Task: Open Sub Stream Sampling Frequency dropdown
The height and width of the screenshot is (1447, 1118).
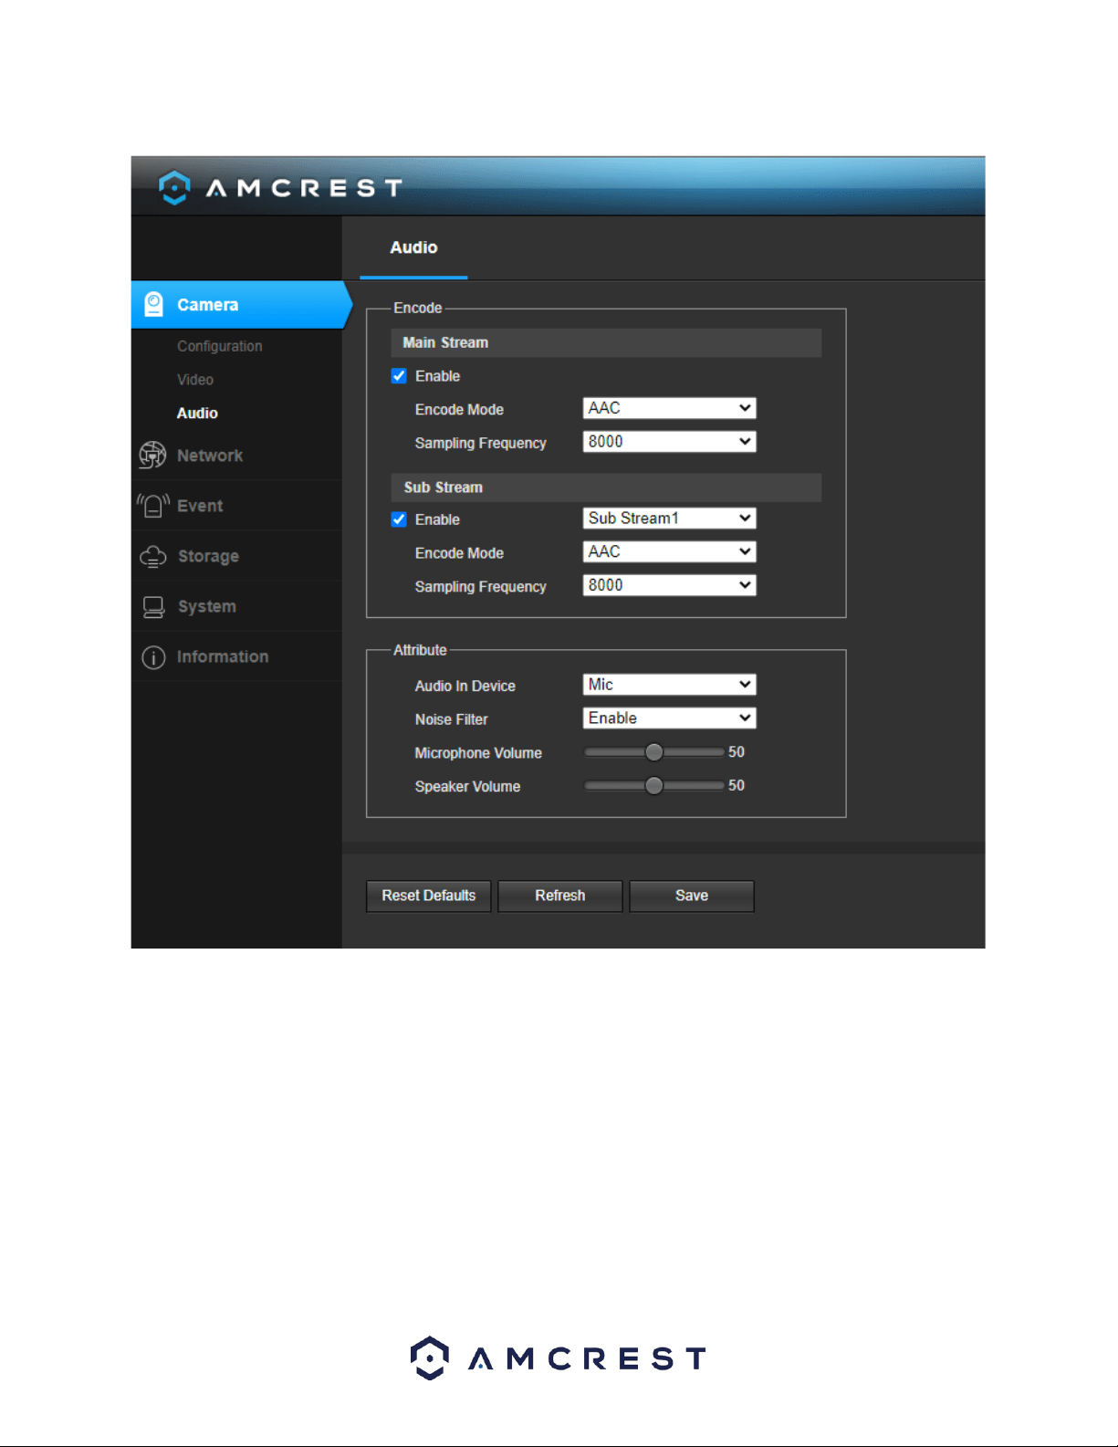Action: [x=669, y=585]
